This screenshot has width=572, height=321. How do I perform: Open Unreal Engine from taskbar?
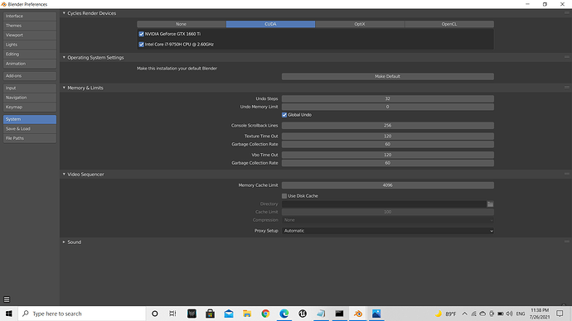tap(303, 314)
